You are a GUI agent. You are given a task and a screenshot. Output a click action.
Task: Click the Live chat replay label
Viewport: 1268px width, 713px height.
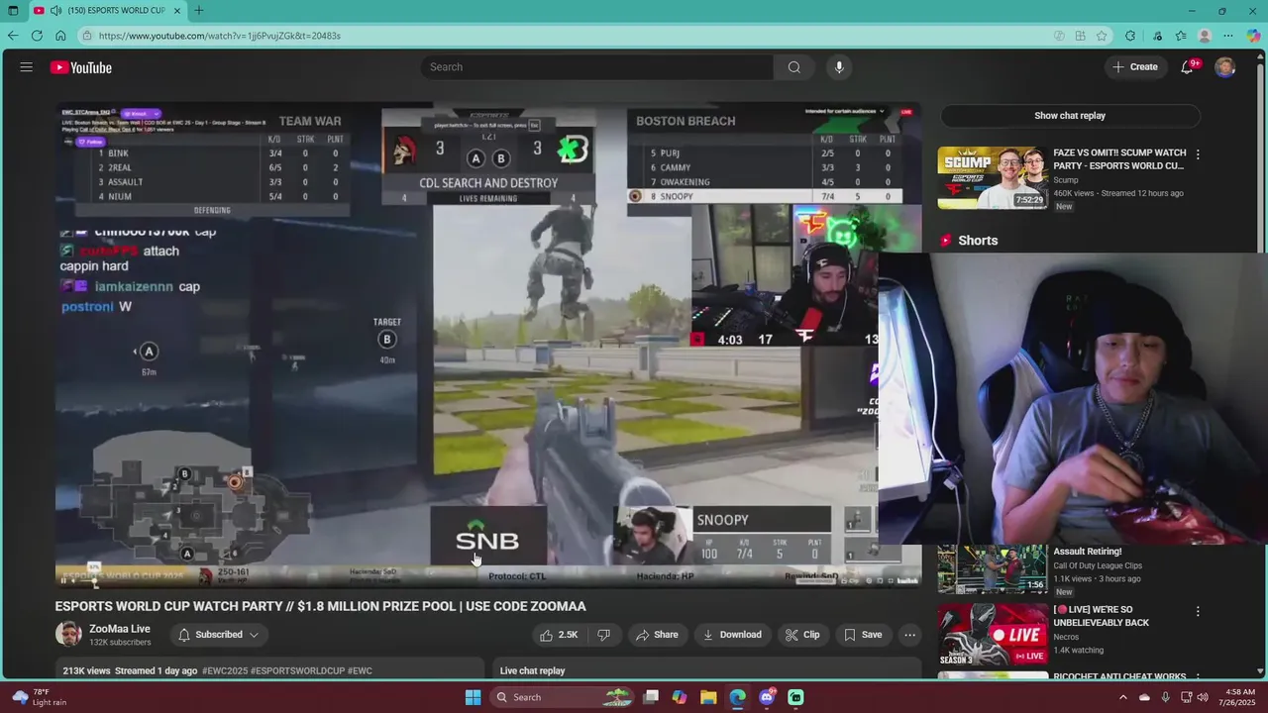coord(533,670)
